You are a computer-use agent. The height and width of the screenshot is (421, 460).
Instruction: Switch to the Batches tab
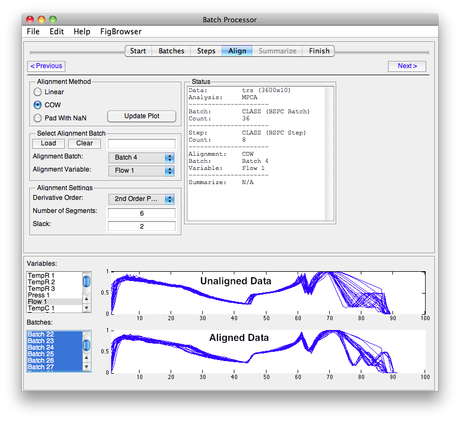171,51
